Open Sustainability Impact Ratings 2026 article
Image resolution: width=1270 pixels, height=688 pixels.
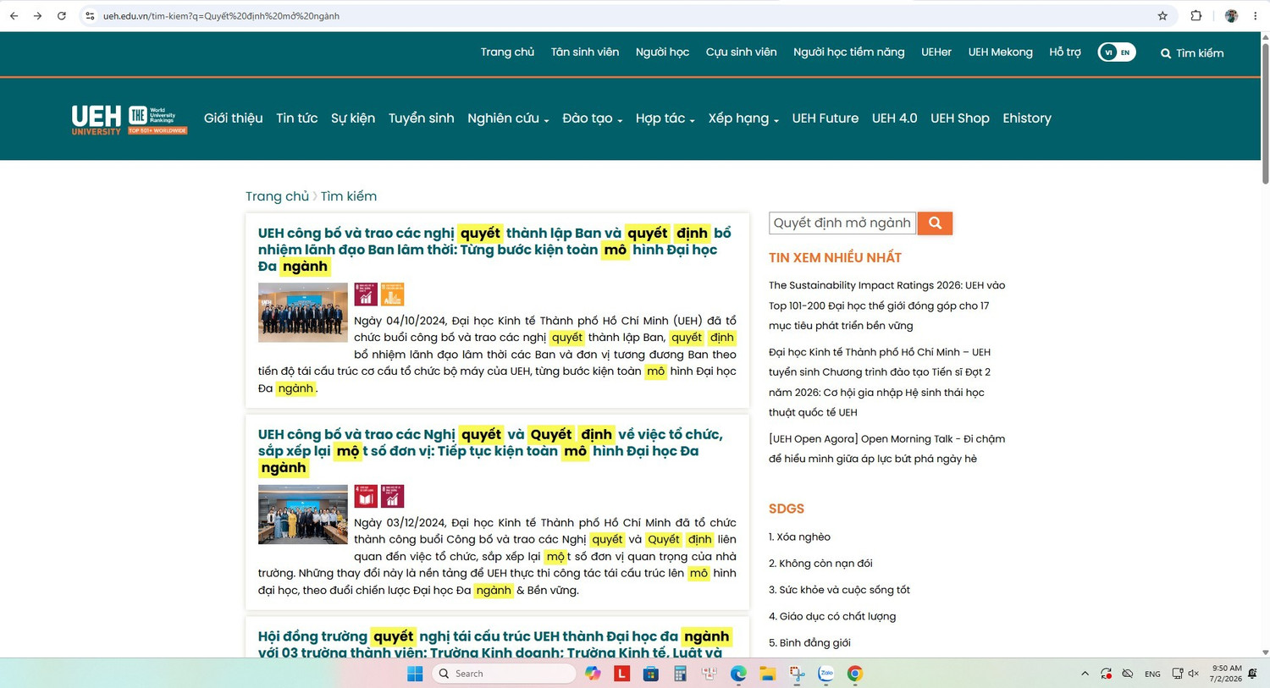(x=887, y=305)
